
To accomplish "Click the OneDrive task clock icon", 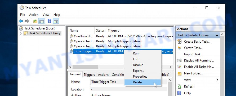I will [71, 36].
